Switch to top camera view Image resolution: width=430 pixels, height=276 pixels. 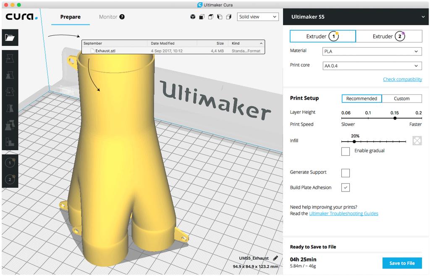click(211, 17)
